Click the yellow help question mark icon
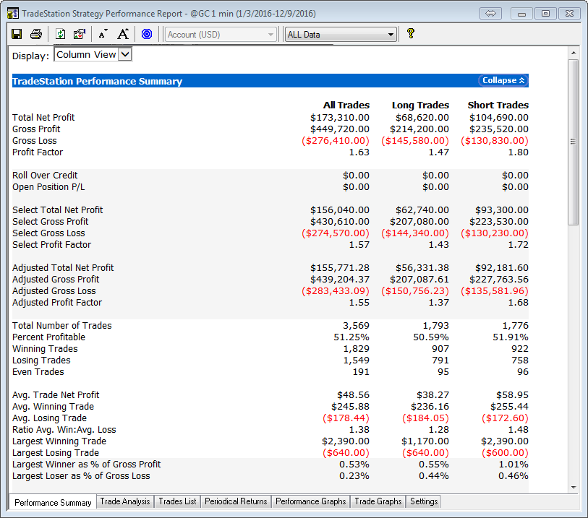Image resolution: width=588 pixels, height=518 pixels. pos(411,33)
